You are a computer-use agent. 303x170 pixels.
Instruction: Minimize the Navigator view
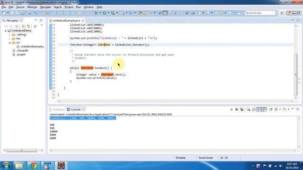36,20
